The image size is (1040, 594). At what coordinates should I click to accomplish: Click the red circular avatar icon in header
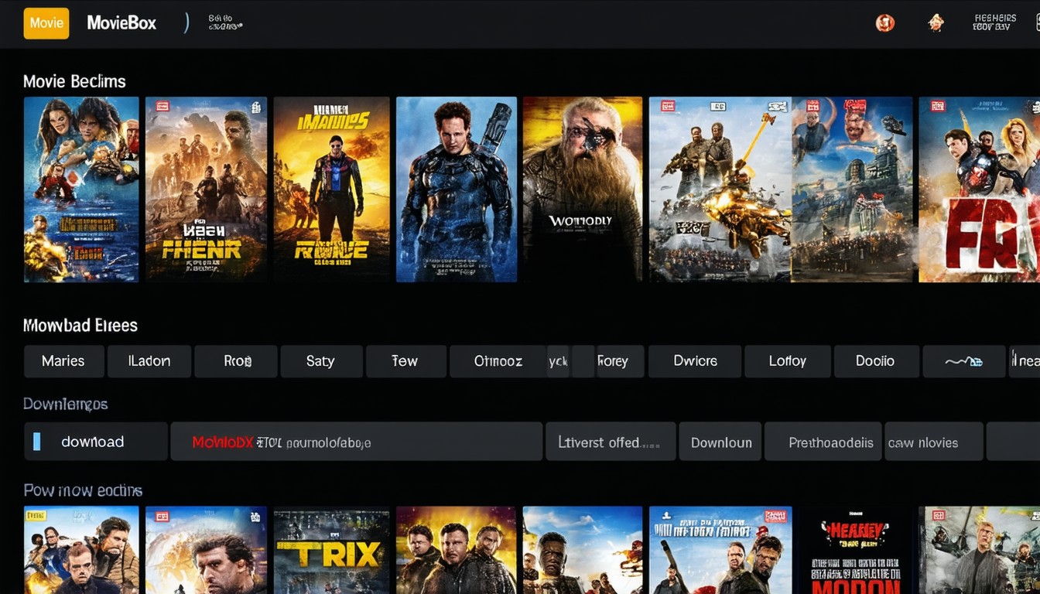pyautogui.click(x=884, y=23)
